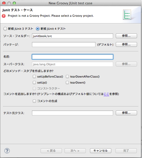Viewport: 142px width, 158px height.
Task: Click 参照 button for テスト元クラス
Action: point(126,113)
